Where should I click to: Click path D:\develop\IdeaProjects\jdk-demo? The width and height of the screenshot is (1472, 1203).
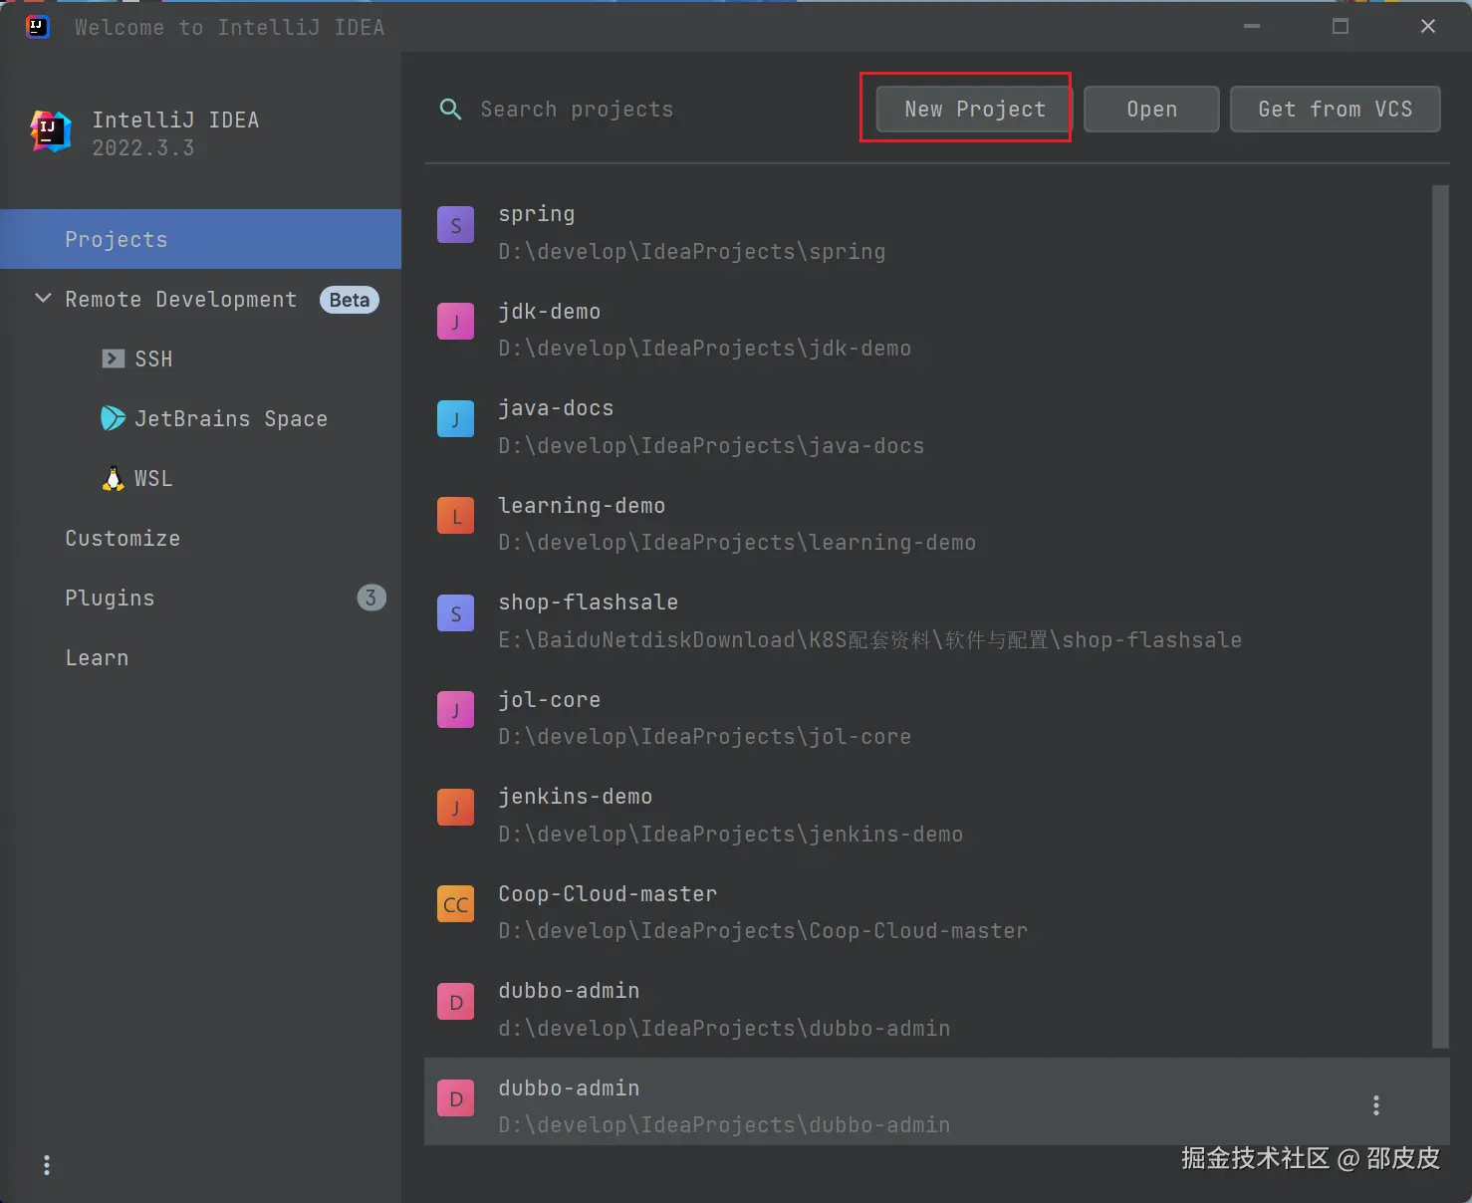tap(705, 349)
